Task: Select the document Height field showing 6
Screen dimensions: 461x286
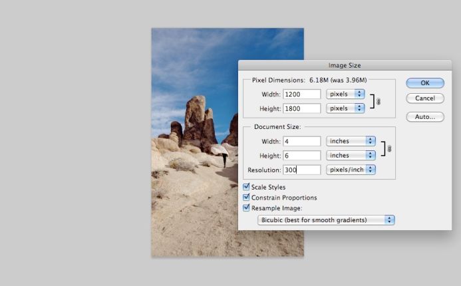Action: click(302, 156)
